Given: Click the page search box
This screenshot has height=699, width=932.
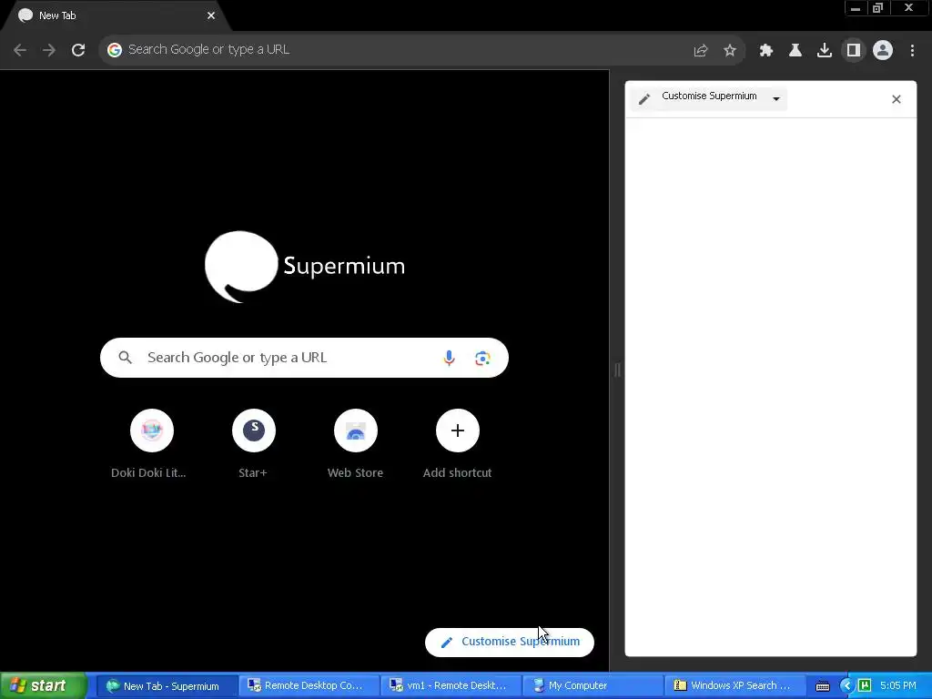Looking at the screenshot, I should 304,358.
